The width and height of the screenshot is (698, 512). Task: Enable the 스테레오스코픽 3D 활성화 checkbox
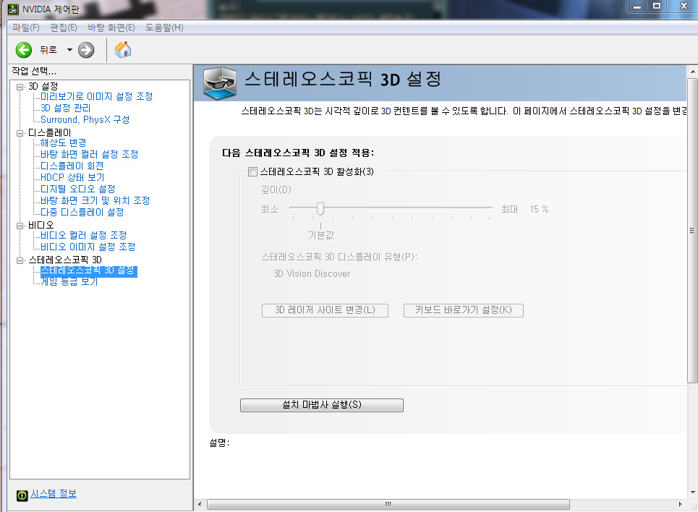[x=252, y=172]
